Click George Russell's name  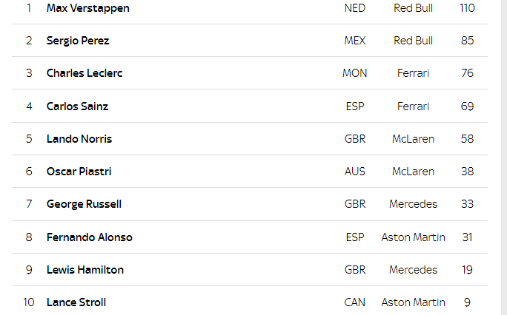tap(84, 204)
